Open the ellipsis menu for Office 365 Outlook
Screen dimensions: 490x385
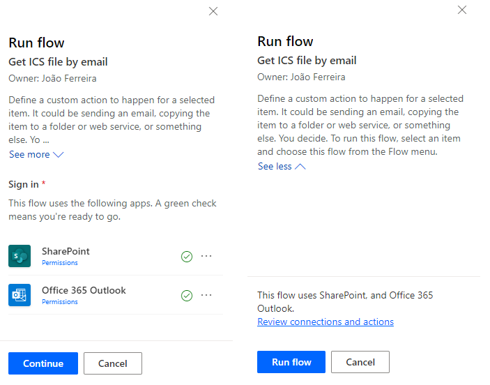pyautogui.click(x=206, y=295)
